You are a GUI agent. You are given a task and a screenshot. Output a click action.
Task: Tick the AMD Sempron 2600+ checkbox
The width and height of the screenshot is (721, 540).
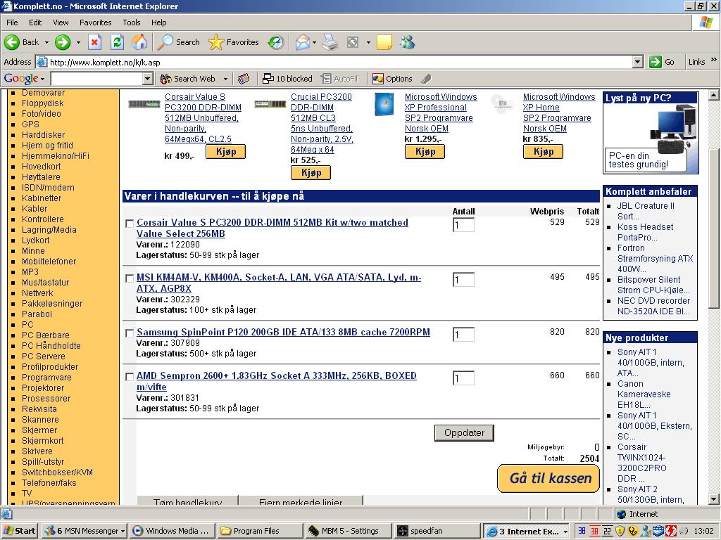point(130,377)
